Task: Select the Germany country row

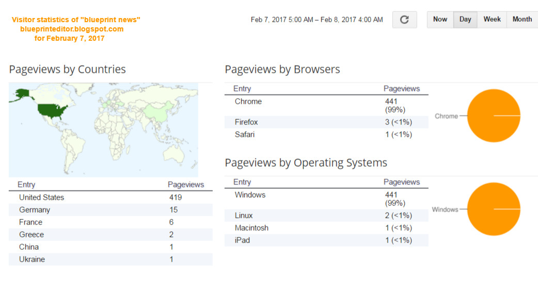Action: click(110, 210)
